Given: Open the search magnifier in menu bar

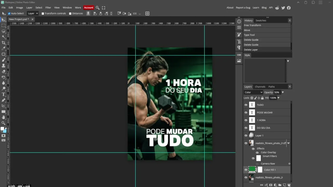Looking at the screenshot, I should tap(98, 8).
